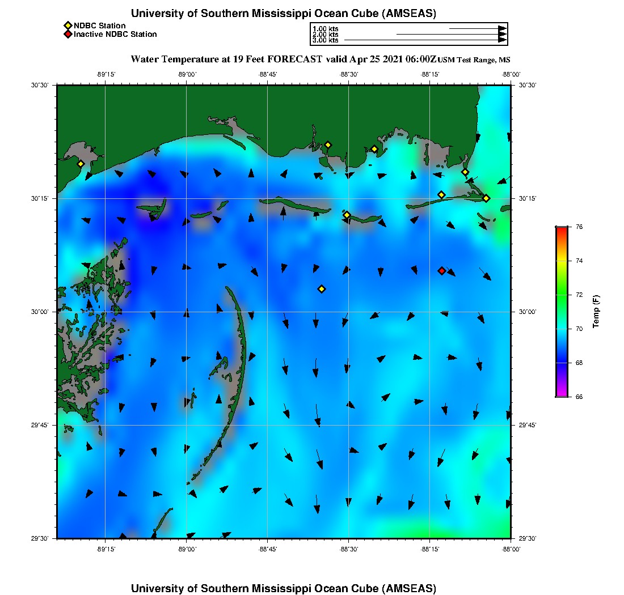Image resolution: width=624 pixels, height=595 pixels.
Task: Click the bottom AMSEAS Ocean Cube title
Action: tap(284, 588)
